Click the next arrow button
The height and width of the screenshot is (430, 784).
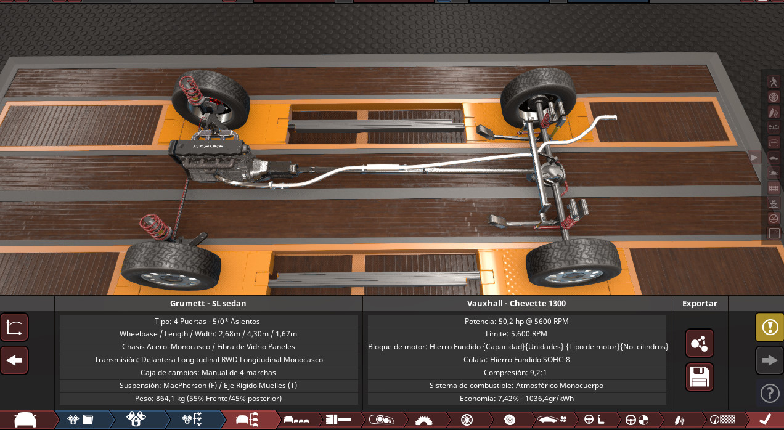click(x=770, y=360)
